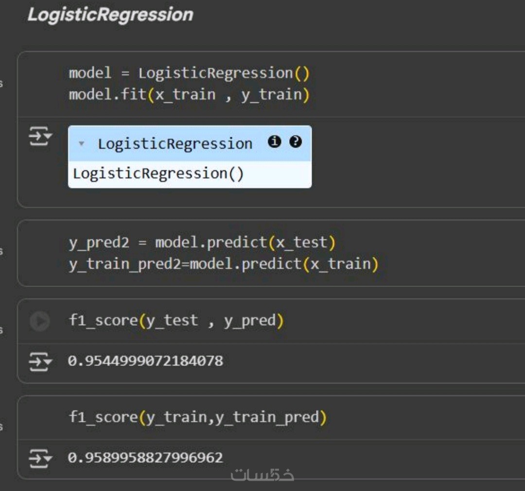
Task: Place cursor in model.fit(x_train, y_train) line
Action: [x=189, y=95]
